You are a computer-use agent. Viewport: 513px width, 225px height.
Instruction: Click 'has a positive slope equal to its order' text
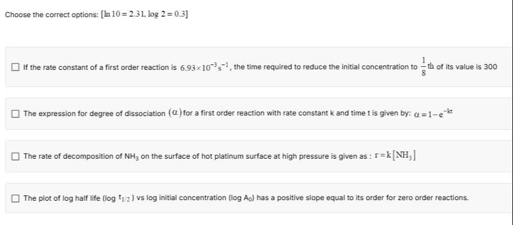point(309,198)
